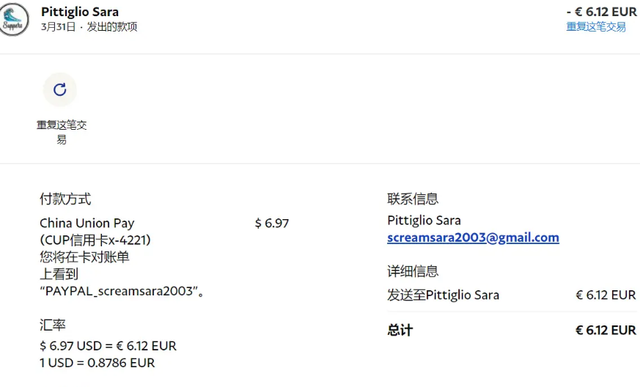
Task: Click the 1 USD = 0.8786 EUR rate
Action: point(97,363)
